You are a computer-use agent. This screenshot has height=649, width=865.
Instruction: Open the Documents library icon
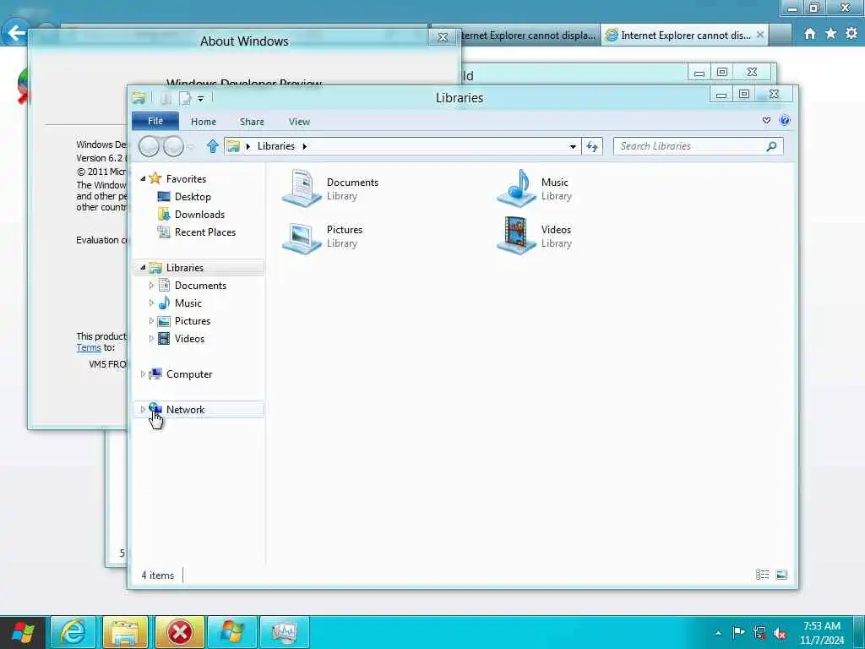pos(302,188)
